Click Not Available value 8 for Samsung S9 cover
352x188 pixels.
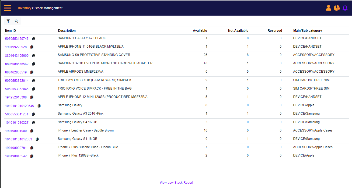[248, 55]
